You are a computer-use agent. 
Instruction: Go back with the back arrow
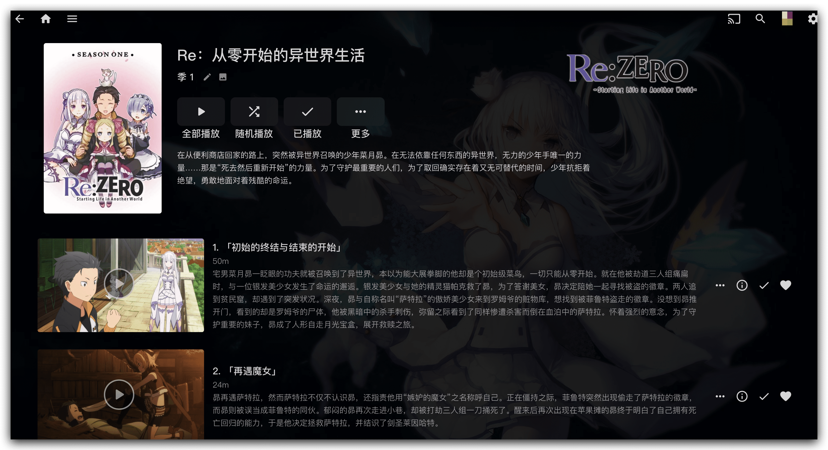click(x=20, y=19)
